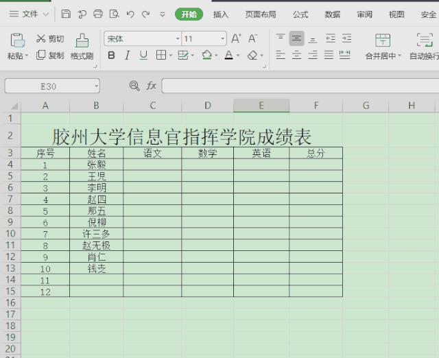439x358 pixels.
Task: Align text to top of cell
Action: [281, 38]
